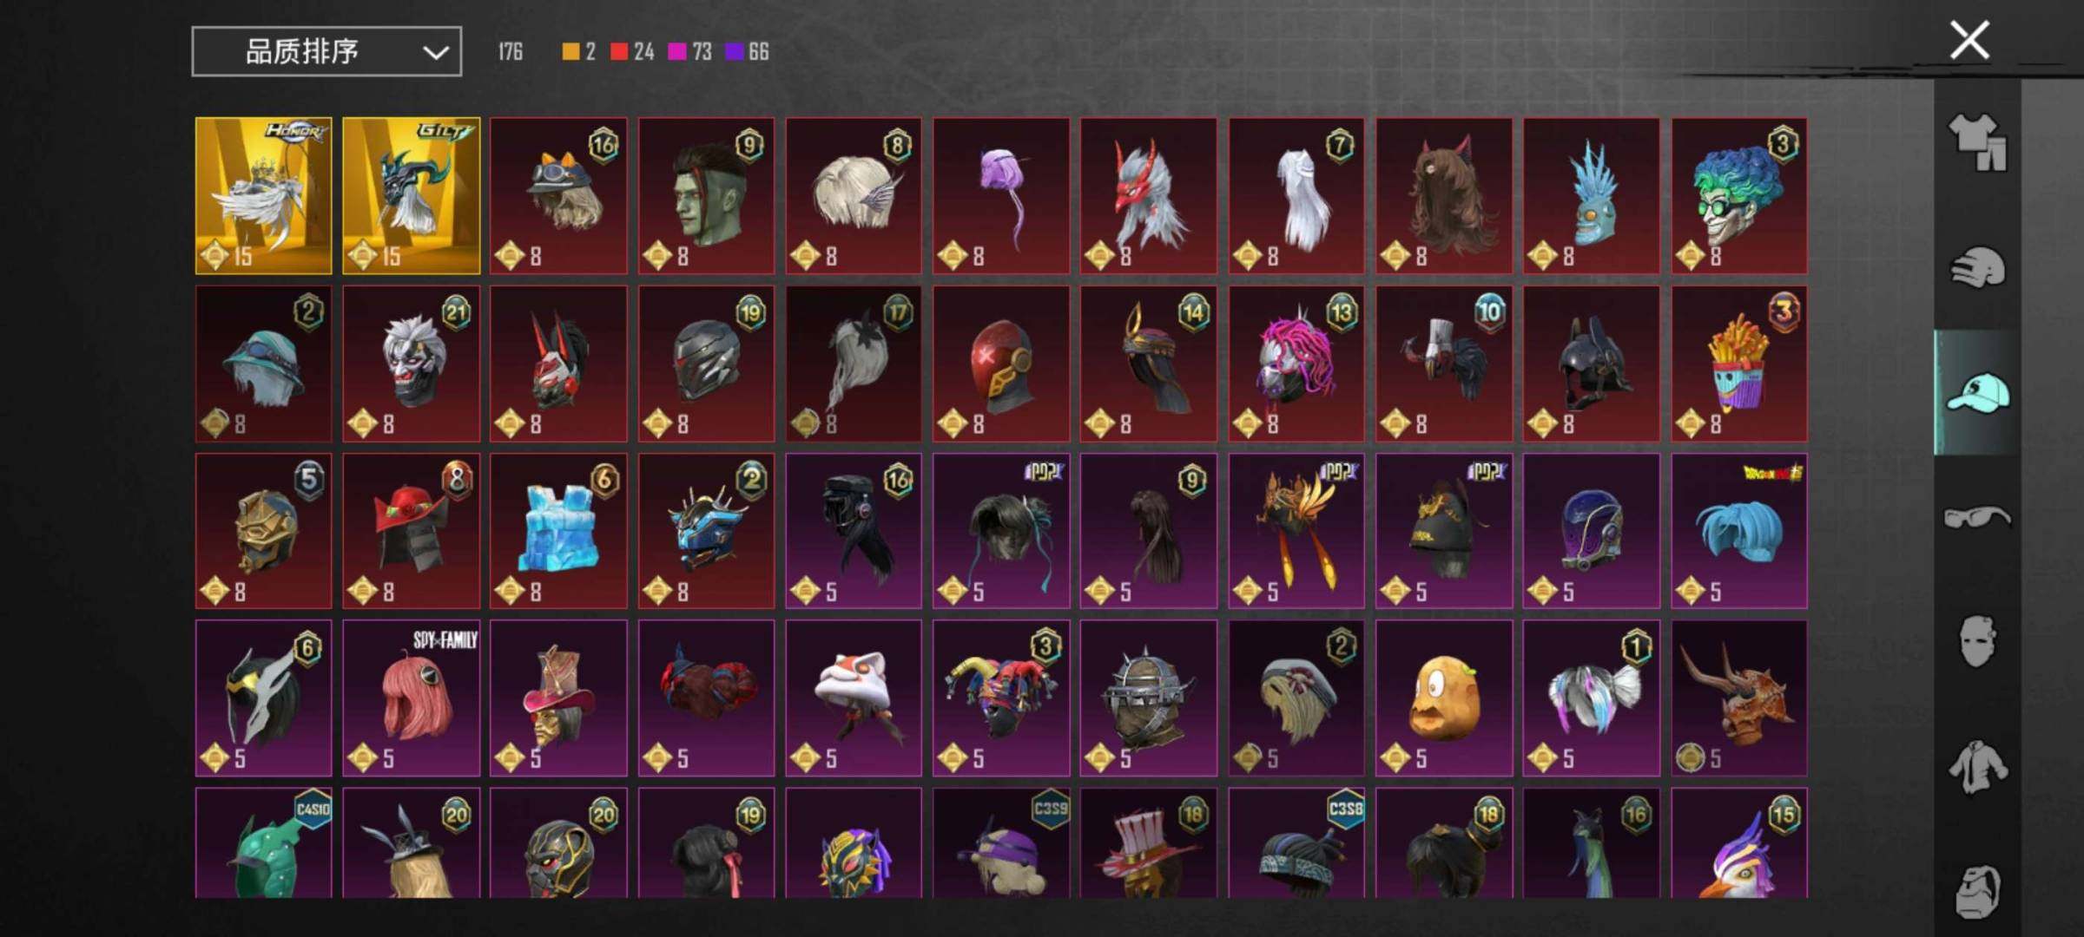Open the clothing outfit category icon
The height and width of the screenshot is (937, 2084).
click(1977, 143)
